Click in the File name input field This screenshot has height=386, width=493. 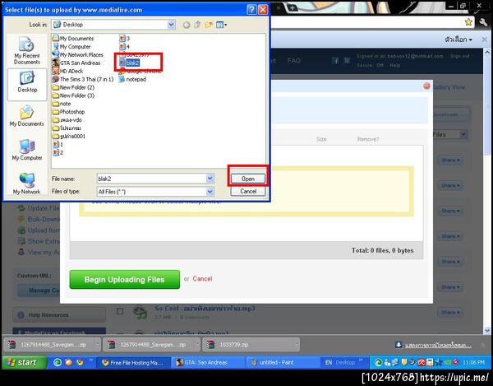[151, 179]
